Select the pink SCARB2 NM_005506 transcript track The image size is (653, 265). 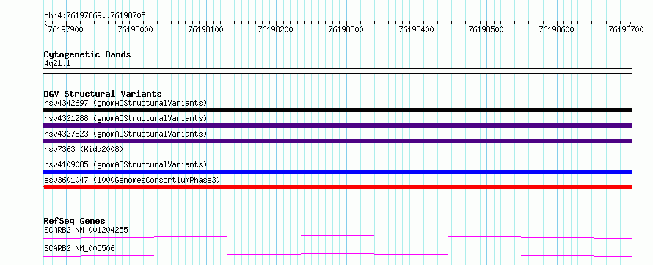click(338, 255)
